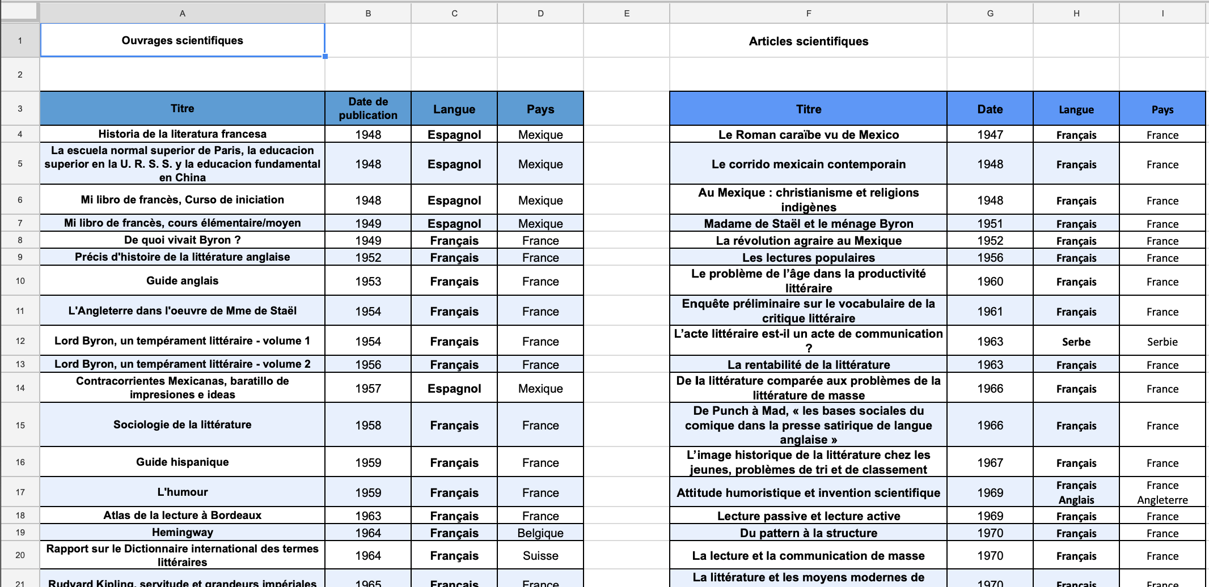Click 'Suisse' in the Pays column

click(x=540, y=555)
